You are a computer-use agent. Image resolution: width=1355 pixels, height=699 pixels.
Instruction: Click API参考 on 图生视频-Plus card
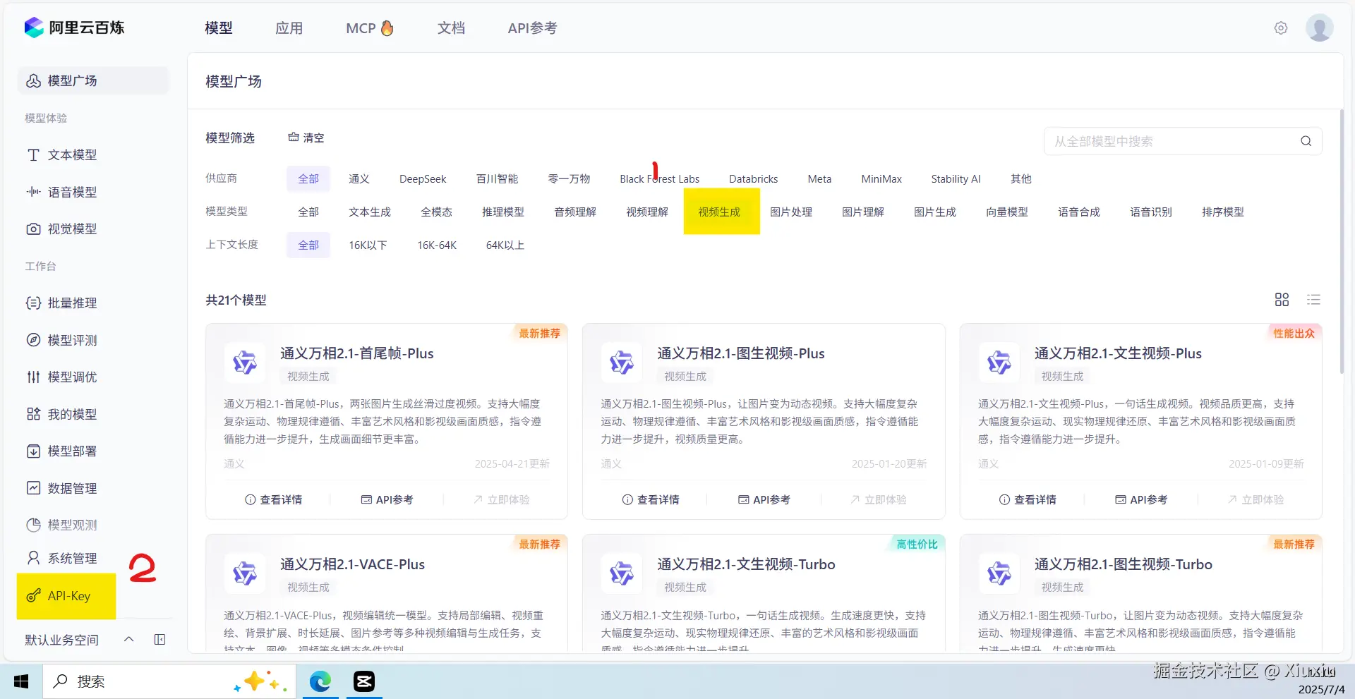coord(764,499)
